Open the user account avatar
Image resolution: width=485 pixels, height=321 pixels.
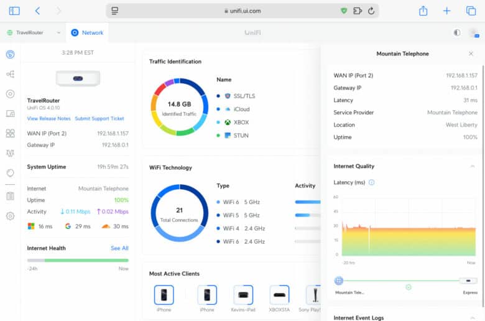click(474, 33)
